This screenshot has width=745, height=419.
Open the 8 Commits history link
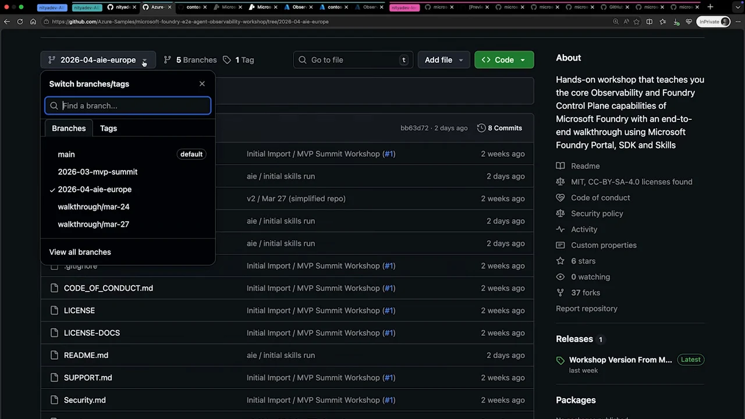499,128
